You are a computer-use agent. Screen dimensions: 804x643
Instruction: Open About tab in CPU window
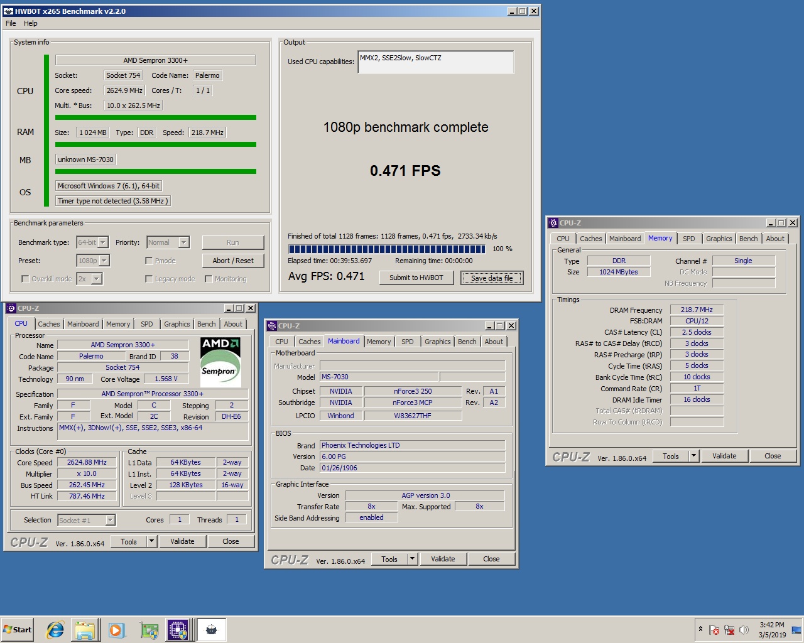click(233, 324)
